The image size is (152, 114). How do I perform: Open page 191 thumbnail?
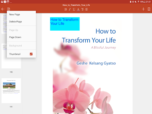[x=11, y=91]
